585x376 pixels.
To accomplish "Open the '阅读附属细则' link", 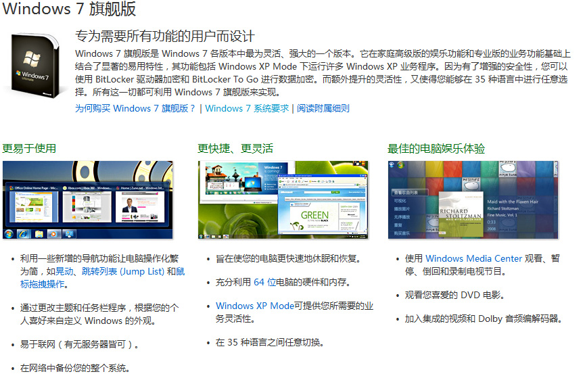I will 323,109.
